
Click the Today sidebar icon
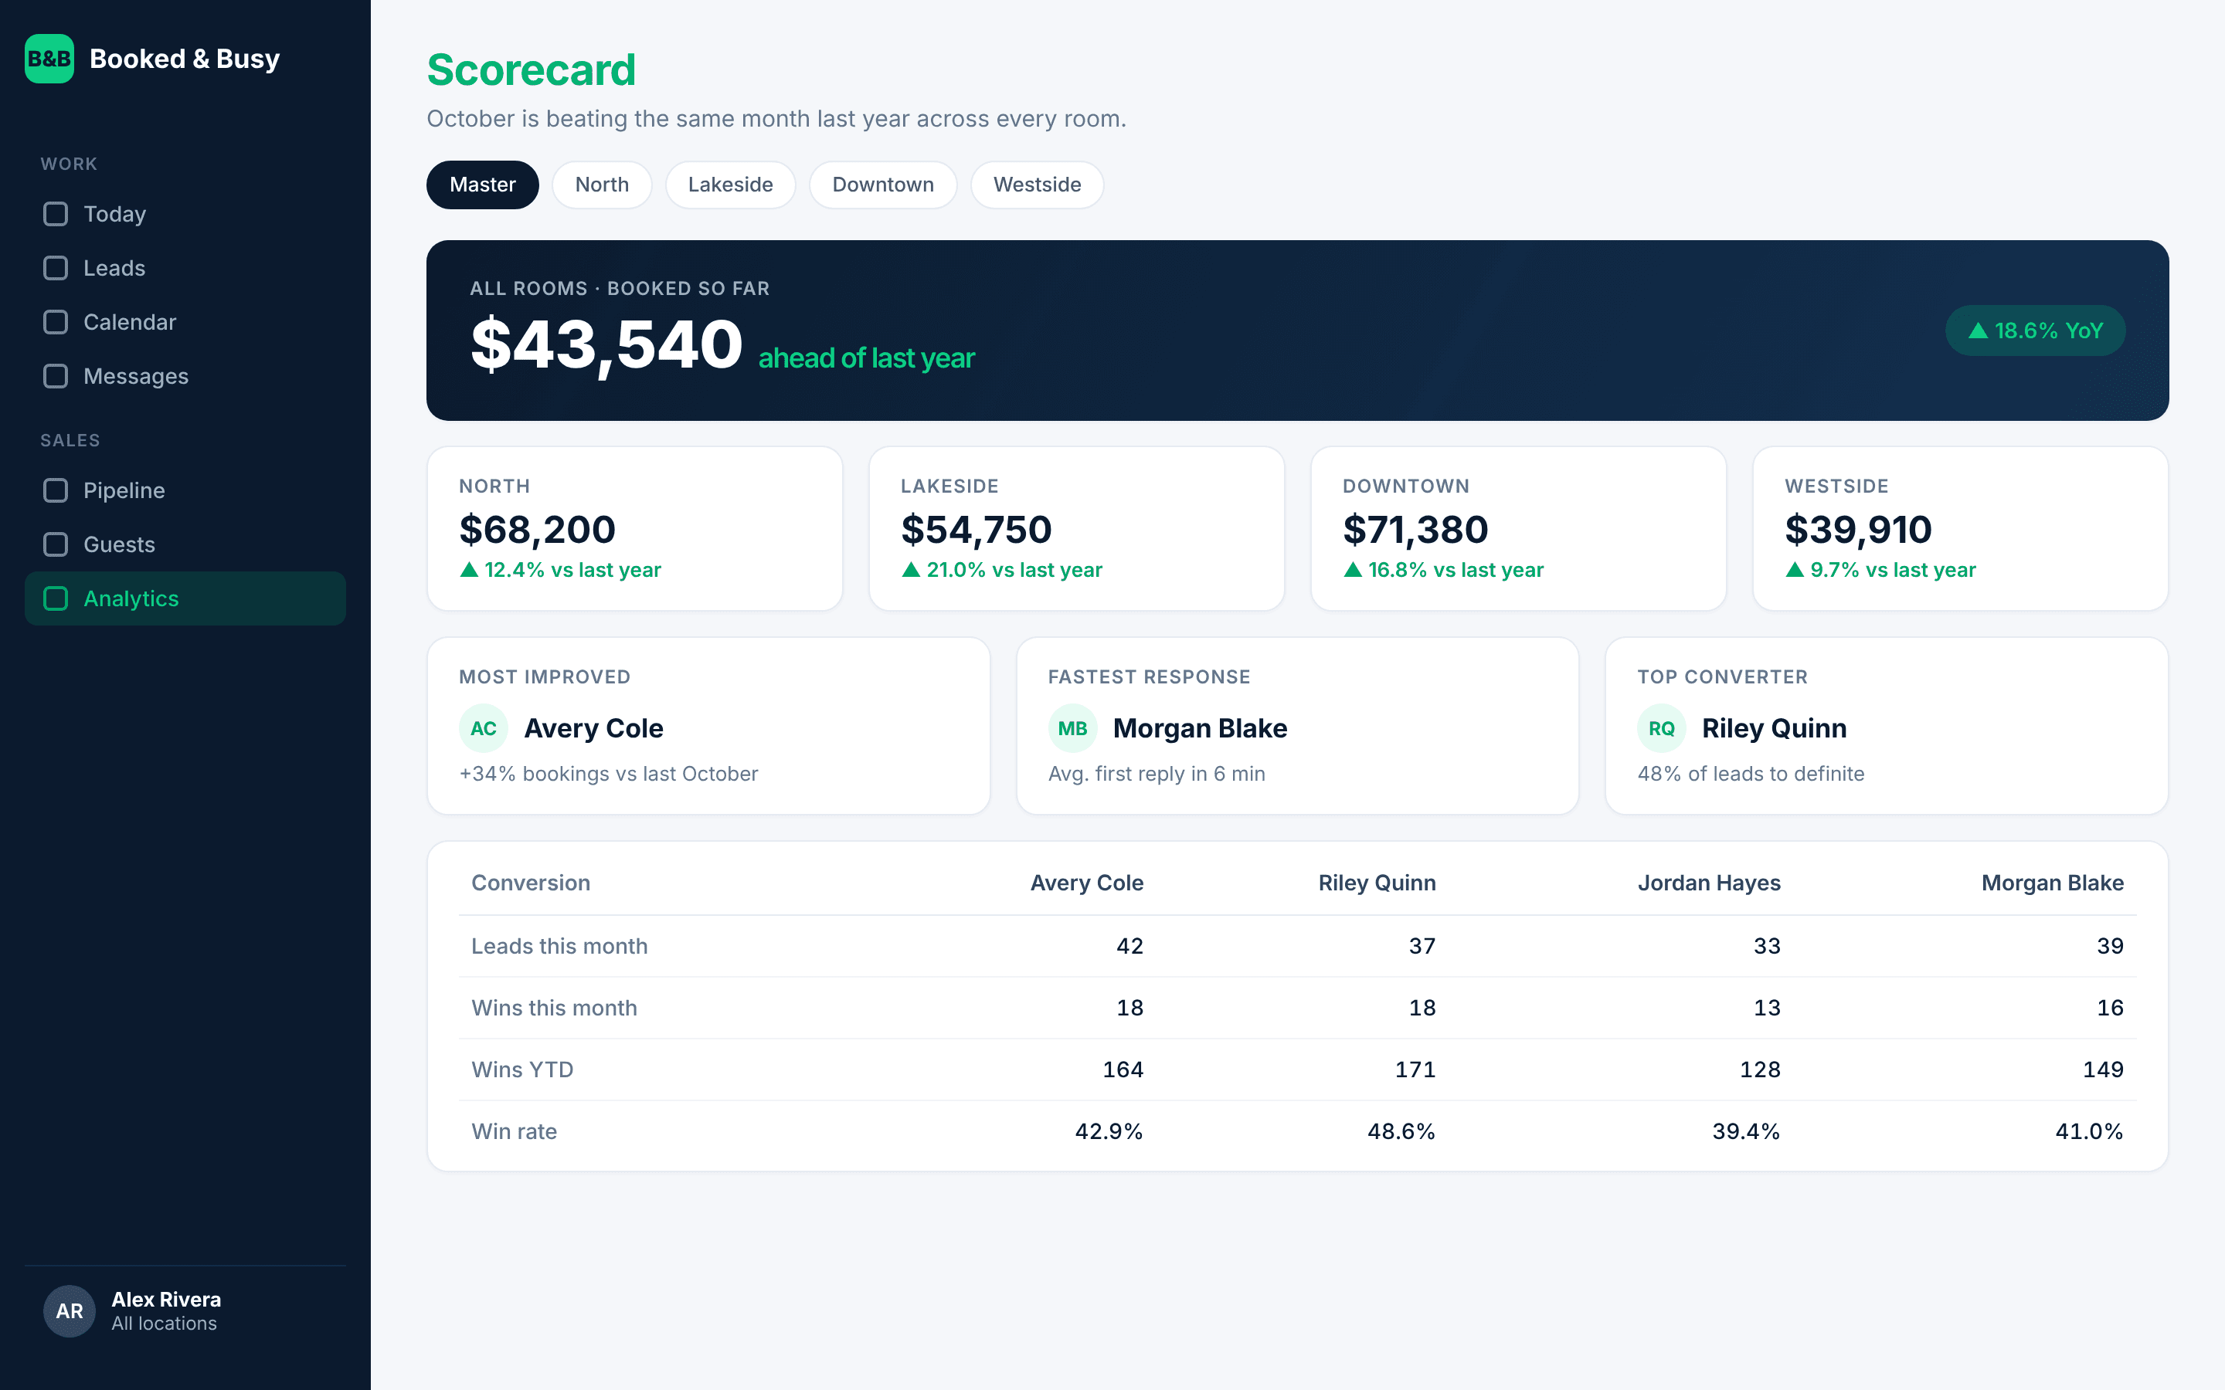tap(56, 214)
